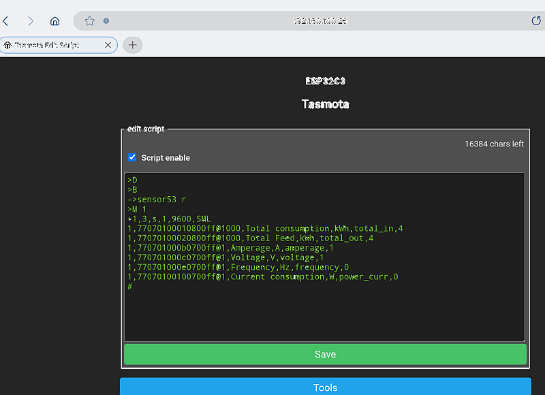Open the browser home page icon
Image resolution: width=545 pixels, height=395 pixels.
pos(55,21)
